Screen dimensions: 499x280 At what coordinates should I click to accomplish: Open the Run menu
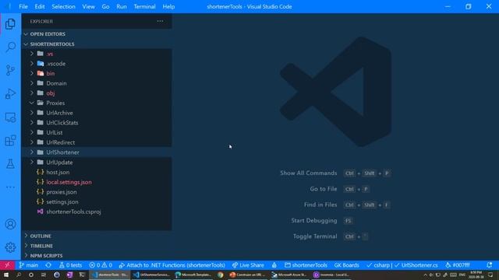click(x=122, y=7)
